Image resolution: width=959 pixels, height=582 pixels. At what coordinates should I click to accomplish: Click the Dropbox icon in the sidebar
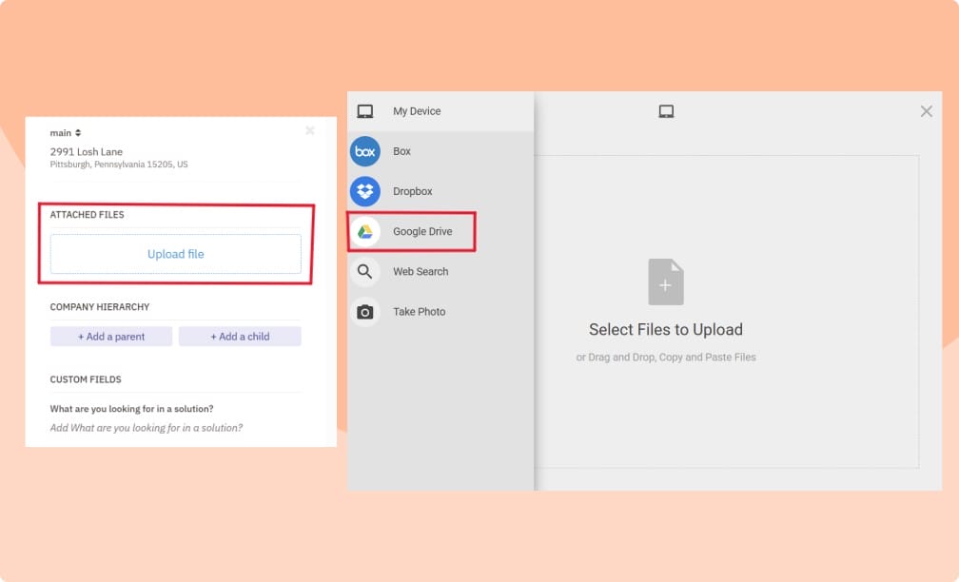[364, 191]
